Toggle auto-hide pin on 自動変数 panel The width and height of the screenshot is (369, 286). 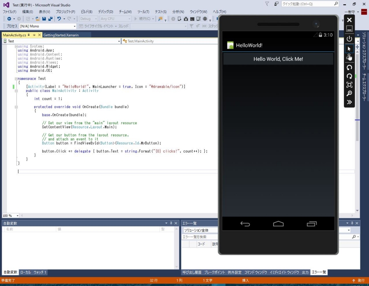click(x=171, y=223)
